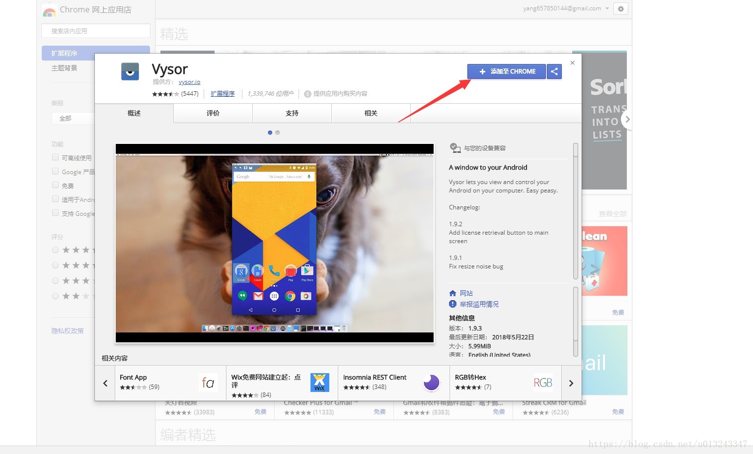Advance the featured banner carousel arrow
Screen dimensions: 753x454
627,119
